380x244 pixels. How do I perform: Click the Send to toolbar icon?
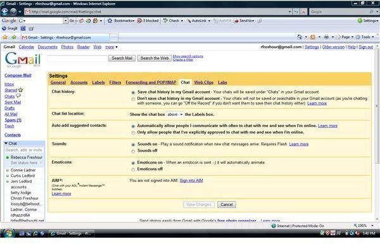tap(236, 21)
